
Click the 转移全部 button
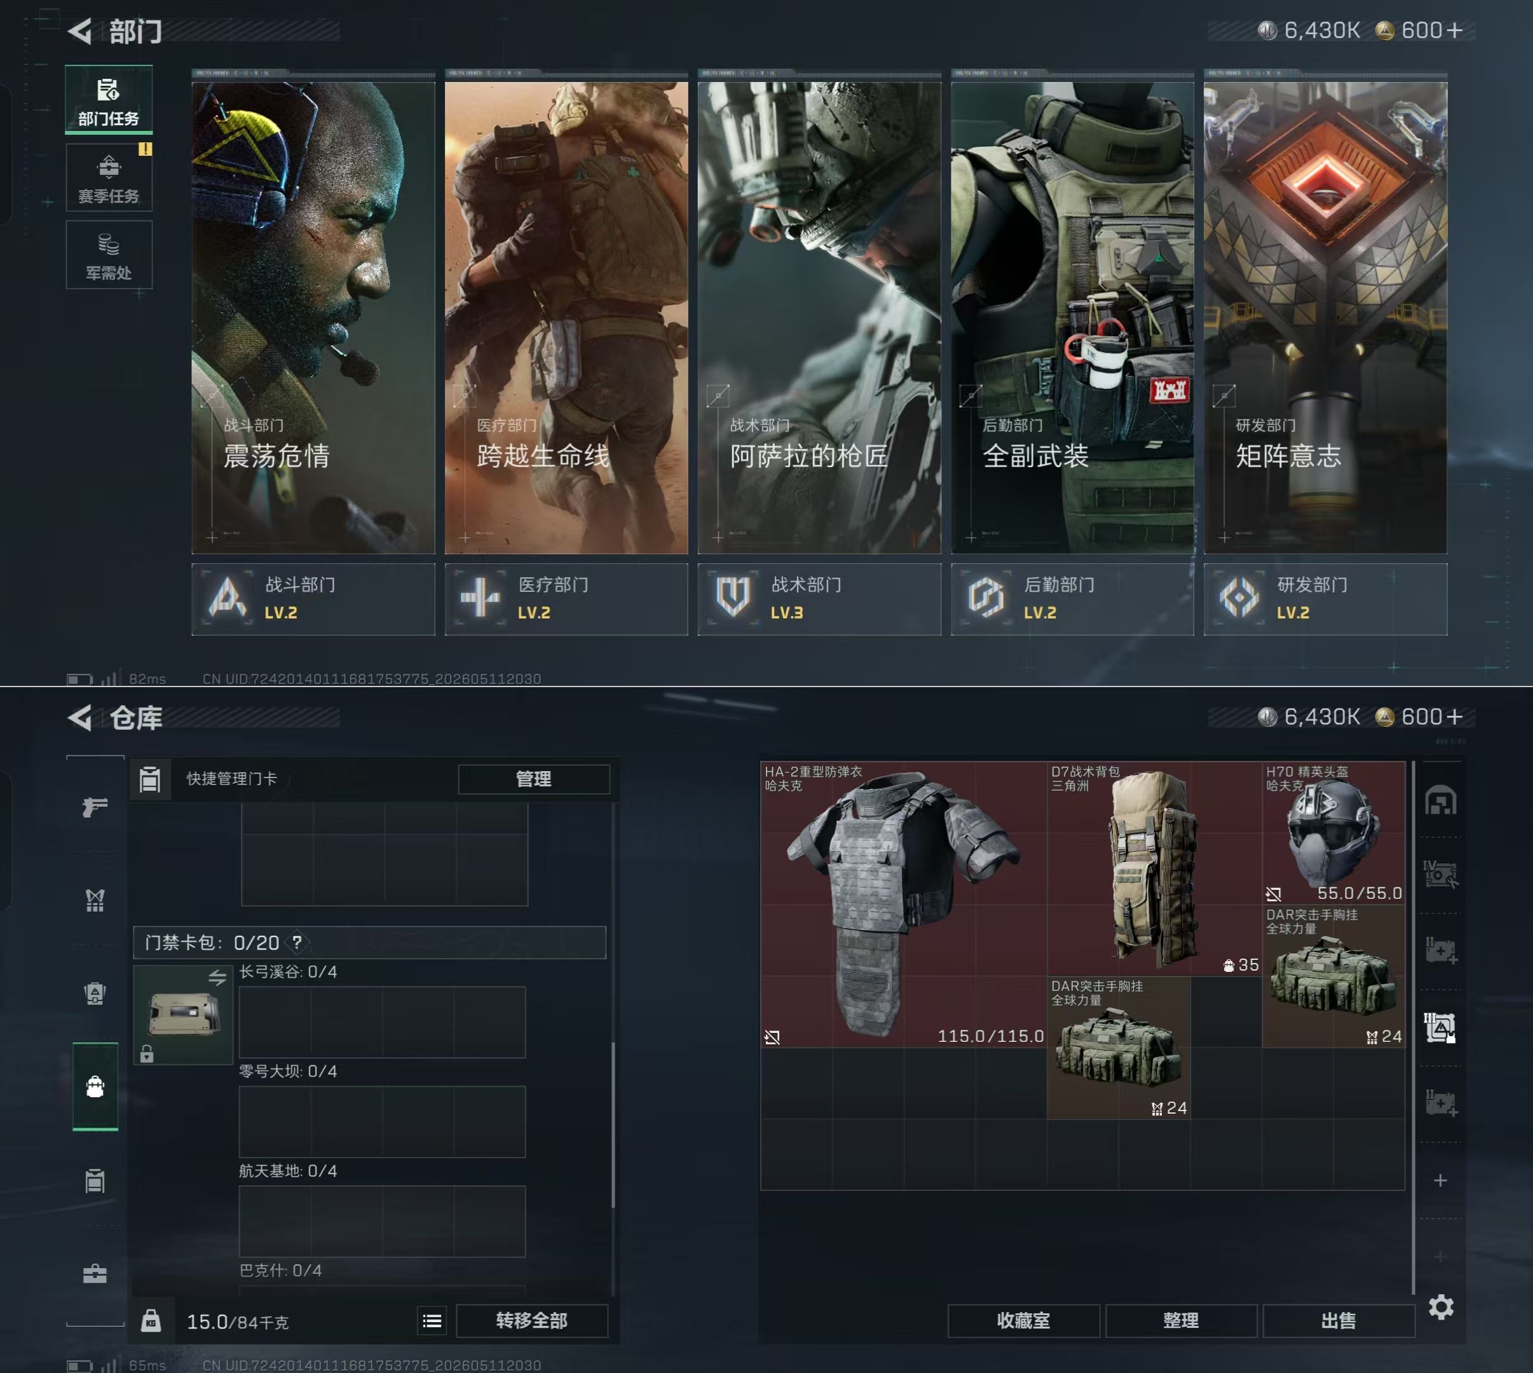pos(532,1321)
